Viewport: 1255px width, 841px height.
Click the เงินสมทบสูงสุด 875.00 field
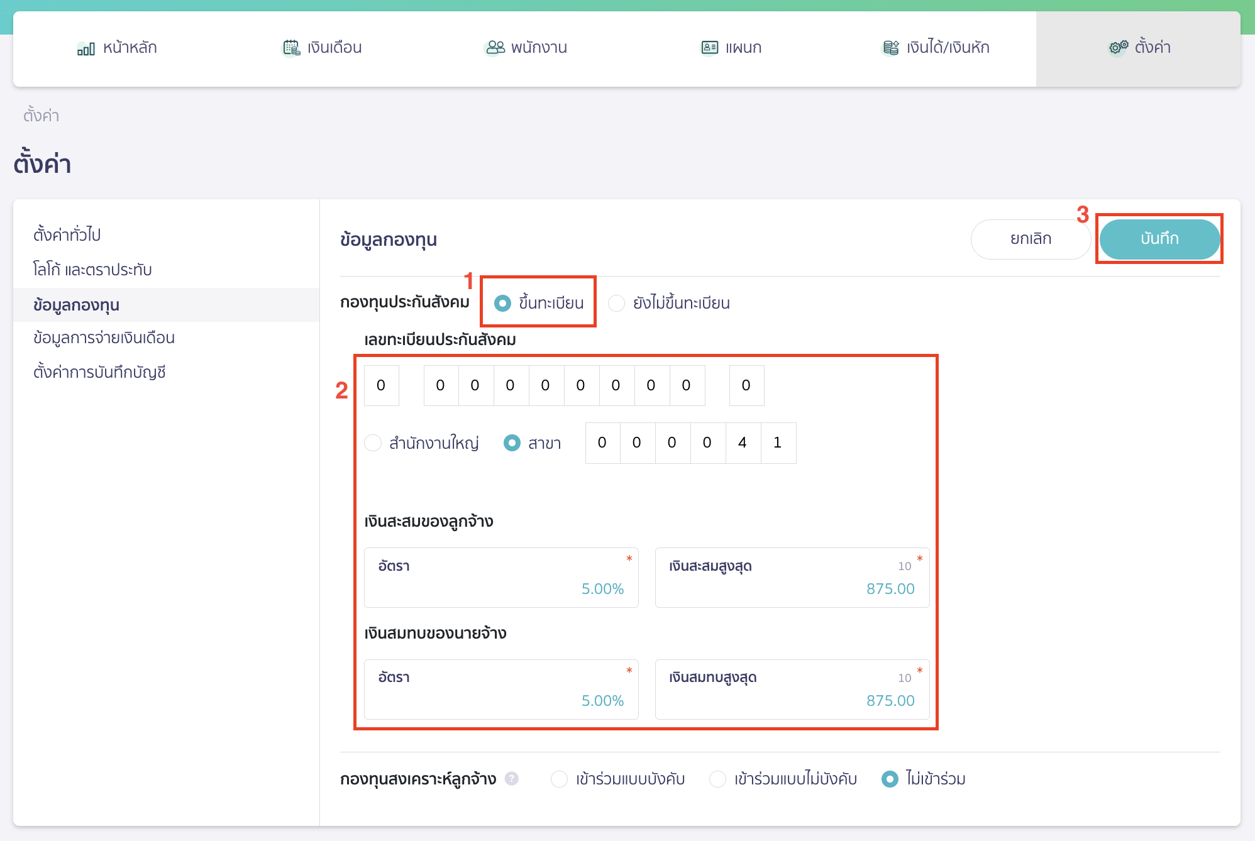click(x=792, y=690)
